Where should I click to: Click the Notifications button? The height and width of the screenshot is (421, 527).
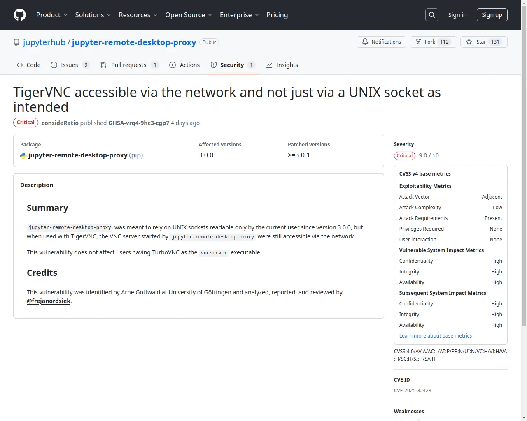(x=381, y=42)
